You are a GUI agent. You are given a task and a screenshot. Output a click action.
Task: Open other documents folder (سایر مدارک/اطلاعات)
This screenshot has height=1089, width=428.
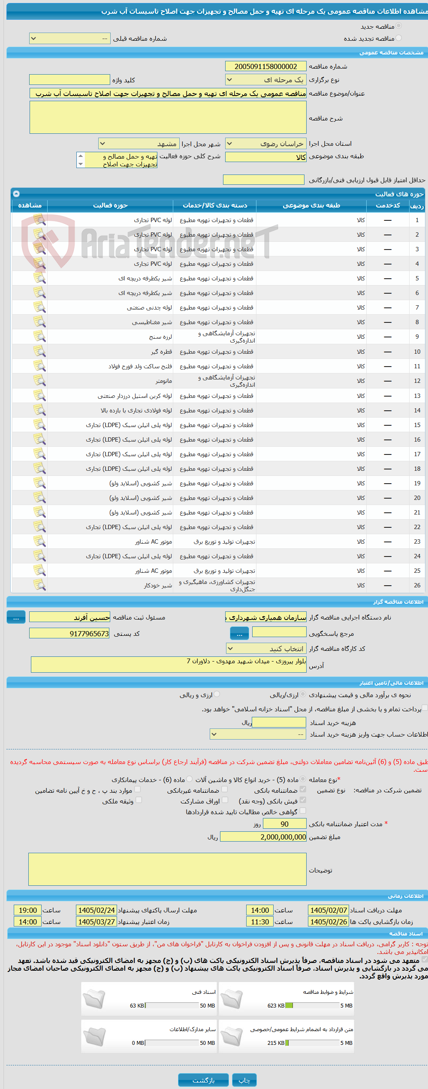point(94,1036)
